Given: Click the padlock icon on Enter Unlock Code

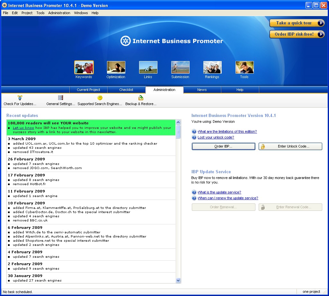Looking at the screenshot, I should 263,147.
